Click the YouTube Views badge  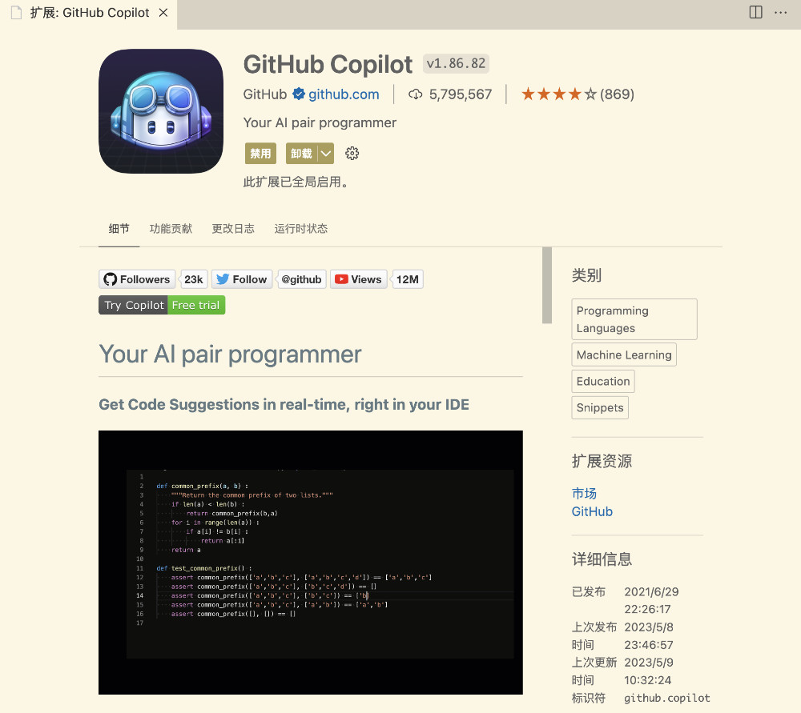(x=358, y=279)
